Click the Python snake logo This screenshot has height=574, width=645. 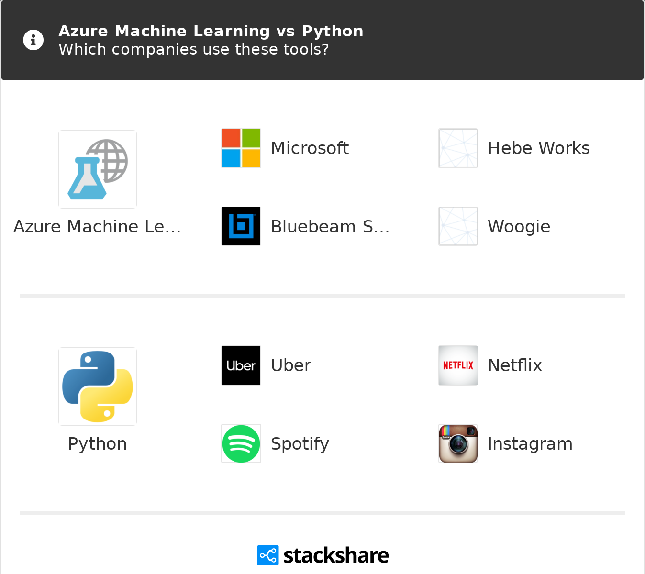98,386
